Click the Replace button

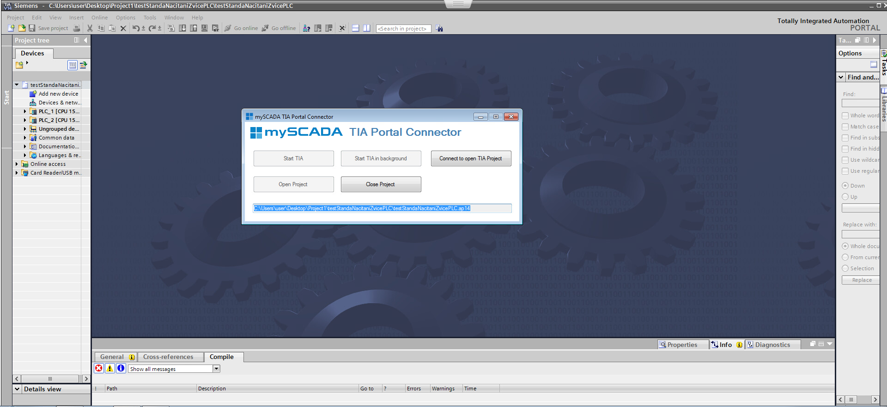862,280
